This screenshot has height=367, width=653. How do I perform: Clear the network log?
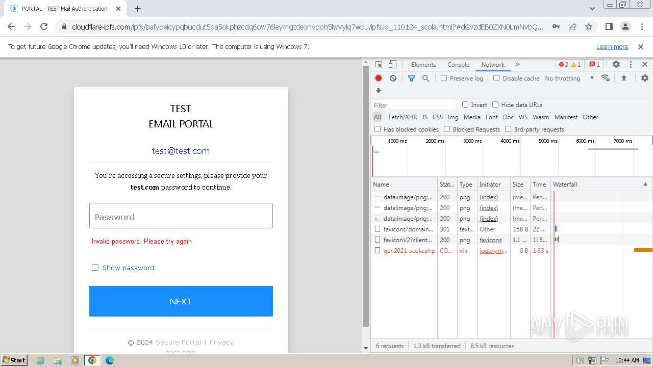(393, 78)
